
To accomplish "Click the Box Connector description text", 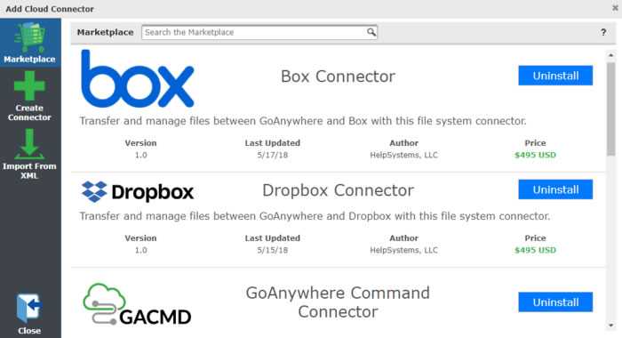I will (303, 121).
